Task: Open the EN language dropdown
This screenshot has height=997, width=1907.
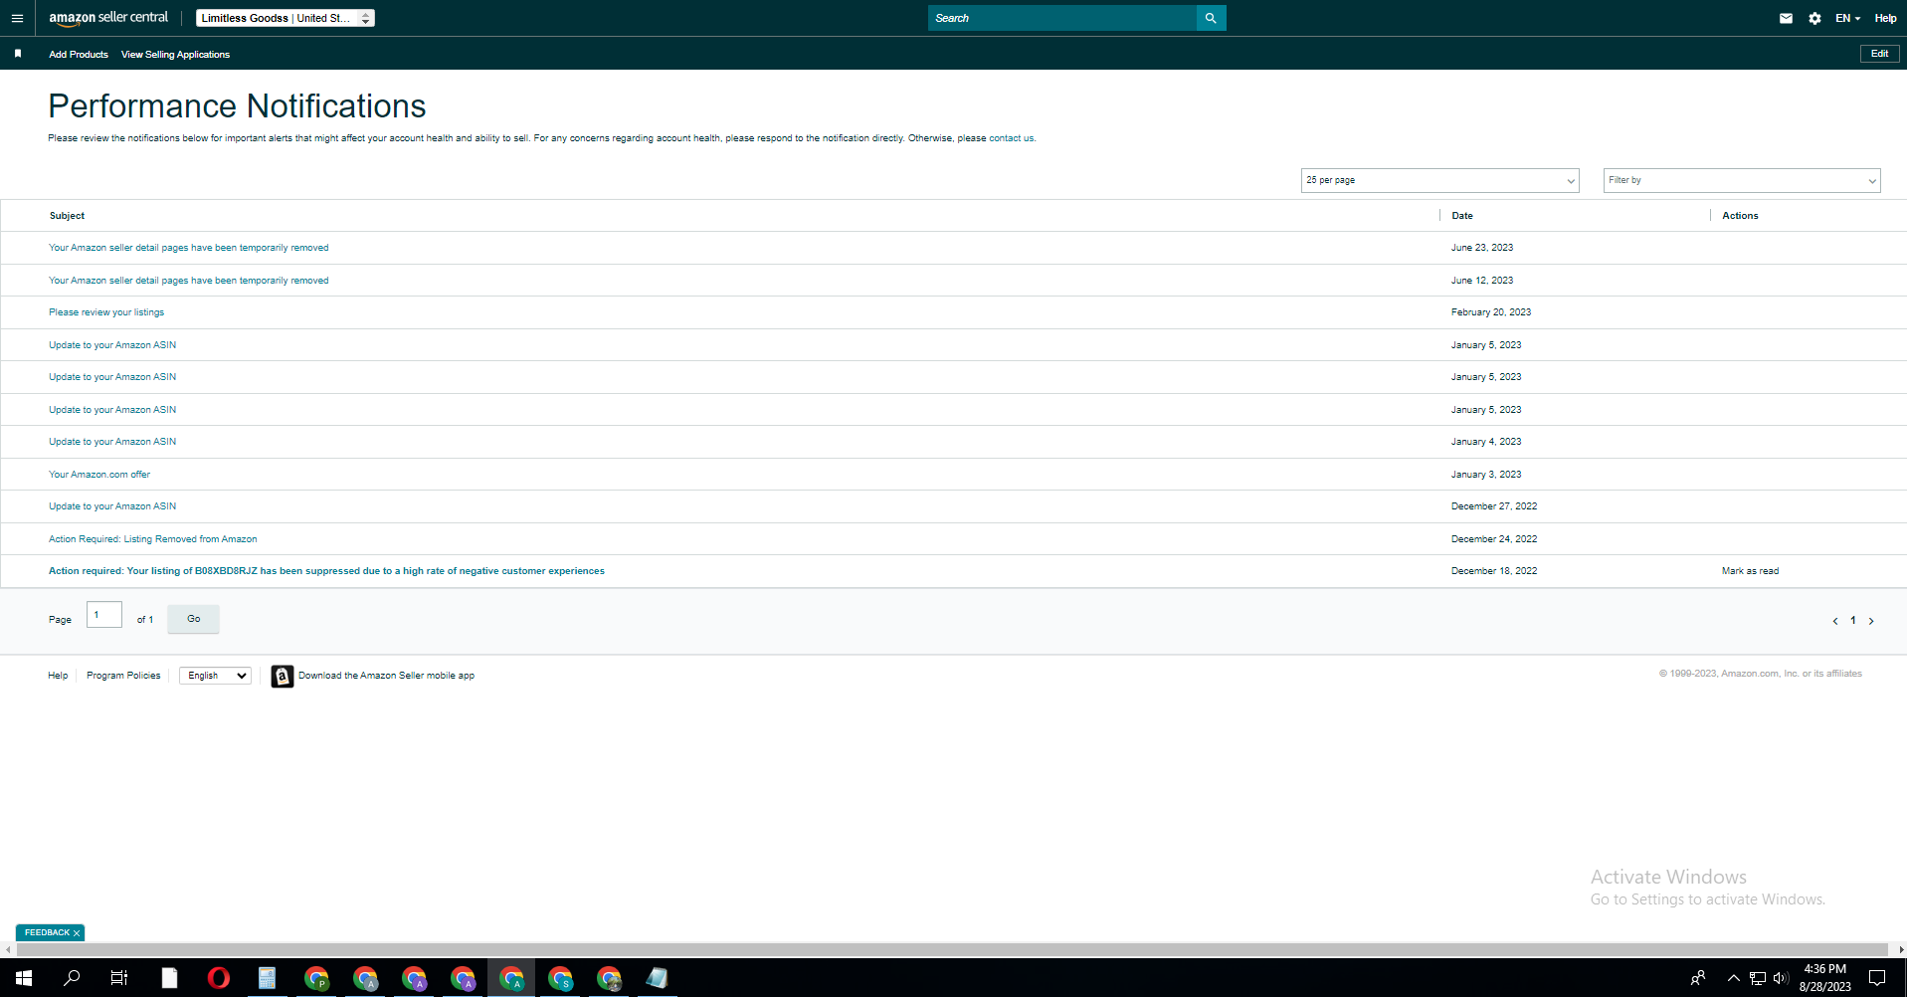Action: [1847, 18]
